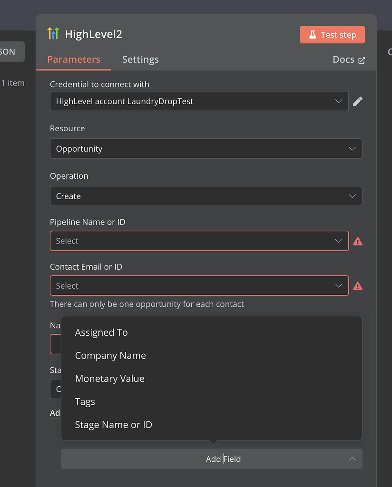Click the HighLevel logo icon in the node header
This screenshot has height=487, width=392.
tap(53, 34)
